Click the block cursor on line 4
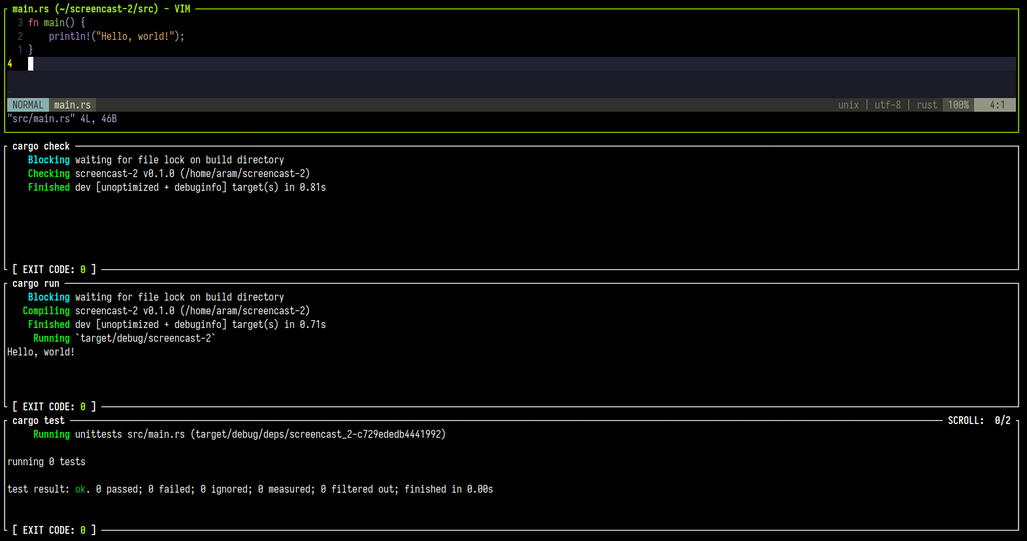The width and height of the screenshot is (1027, 541). pyautogui.click(x=31, y=64)
